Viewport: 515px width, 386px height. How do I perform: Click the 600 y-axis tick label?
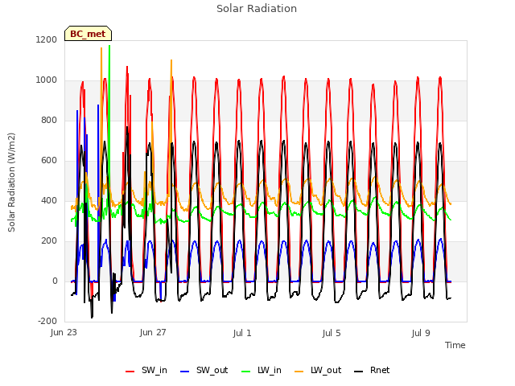tap(49, 161)
